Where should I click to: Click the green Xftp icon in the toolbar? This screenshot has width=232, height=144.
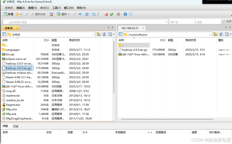pyautogui.click(x=112, y=14)
